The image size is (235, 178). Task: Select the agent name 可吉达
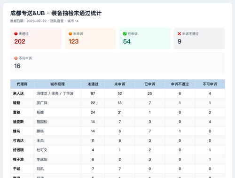point(18,140)
